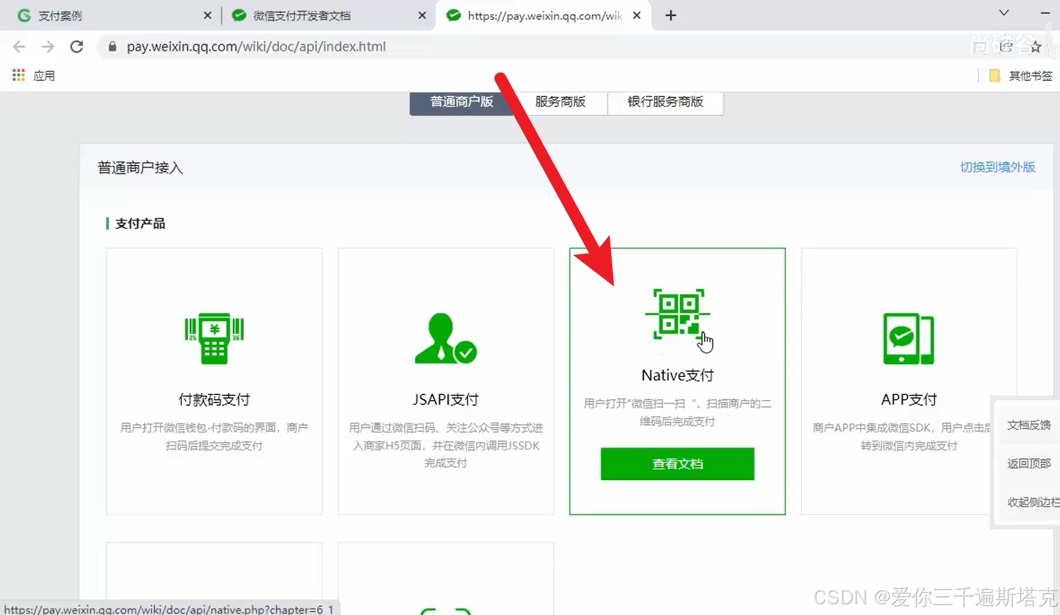Click the 切换到境外版 link
Viewport: 1060px width, 615px height.
(997, 167)
